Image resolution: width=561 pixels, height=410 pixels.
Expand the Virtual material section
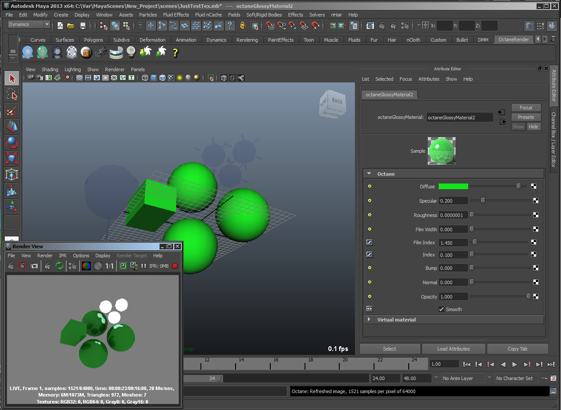point(369,319)
